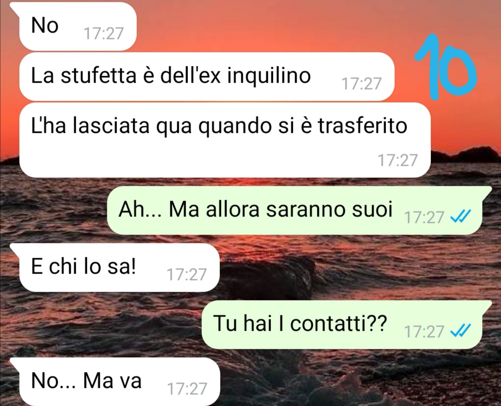Click the 17:27 timestamp on "No" message
Image resolution: width=501 pixels, height=406 pixels.
tap(103, 33)
